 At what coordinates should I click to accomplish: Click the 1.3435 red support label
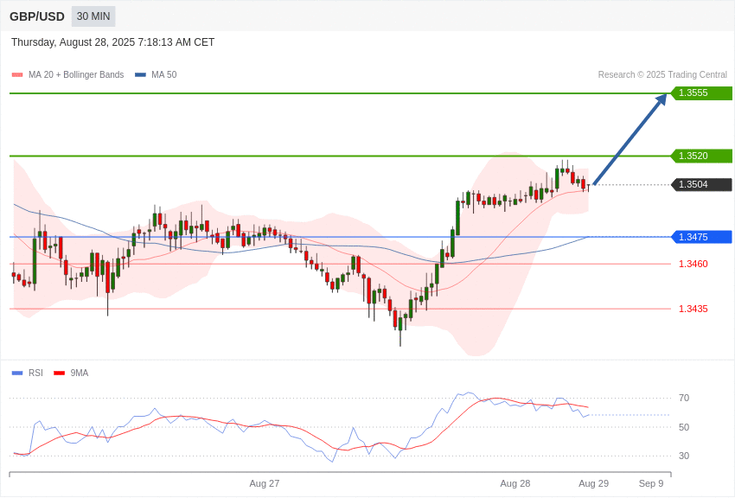click(693, 309)
